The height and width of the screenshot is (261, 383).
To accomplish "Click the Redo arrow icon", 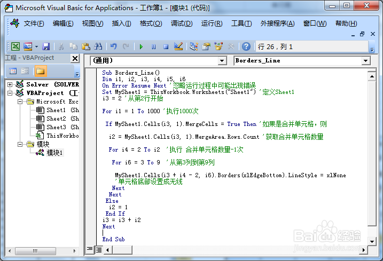I will [126, 46].
